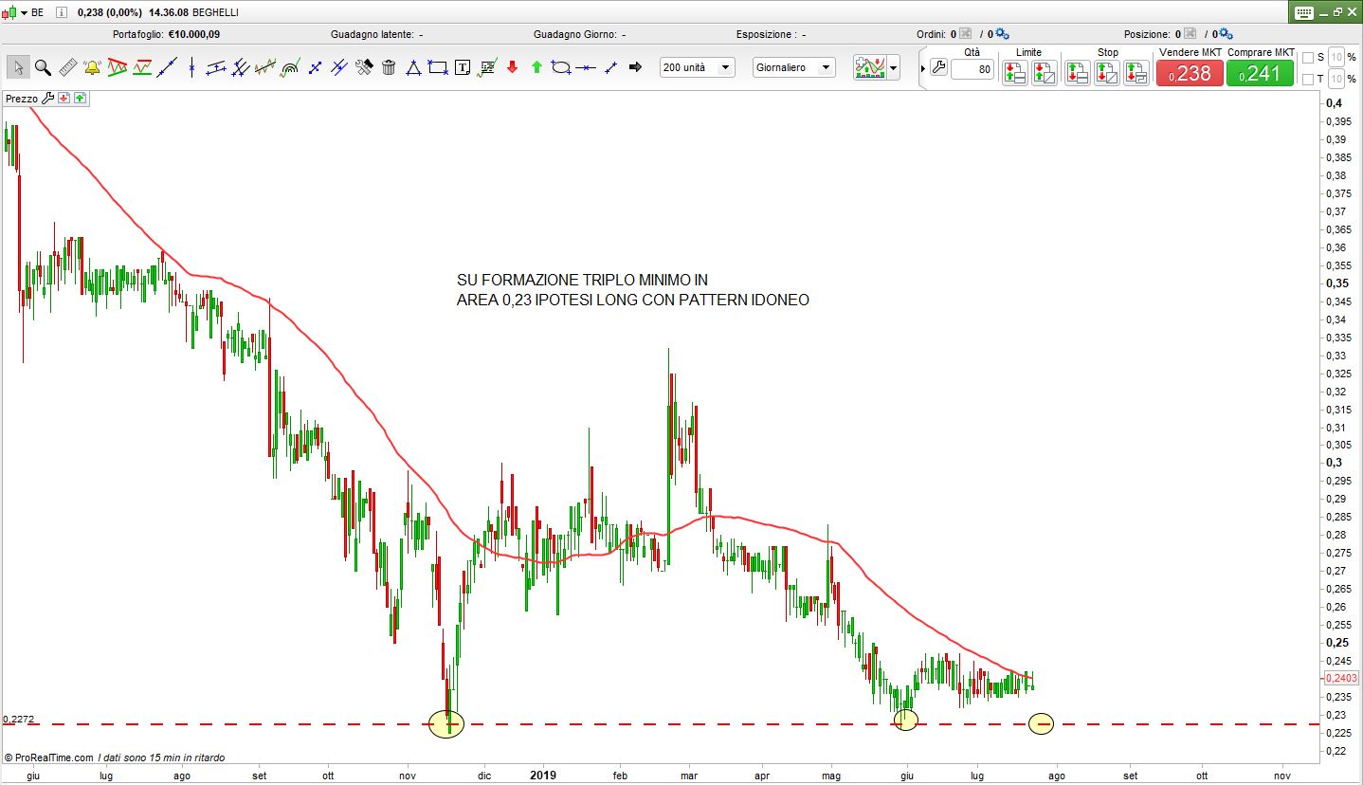This screenshot has height=785, width=1363.
Task: Click the Qtà quantity input field
Action: (x=972, y=69)
